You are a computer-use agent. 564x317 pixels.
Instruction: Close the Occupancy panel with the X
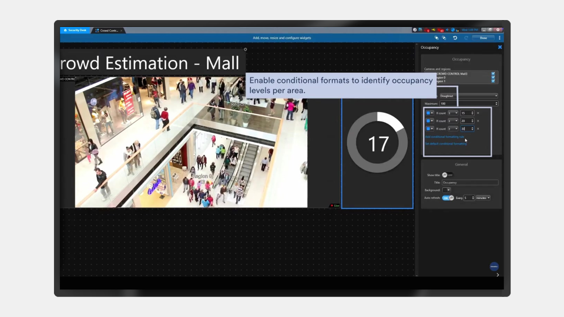tap(500, 47)
